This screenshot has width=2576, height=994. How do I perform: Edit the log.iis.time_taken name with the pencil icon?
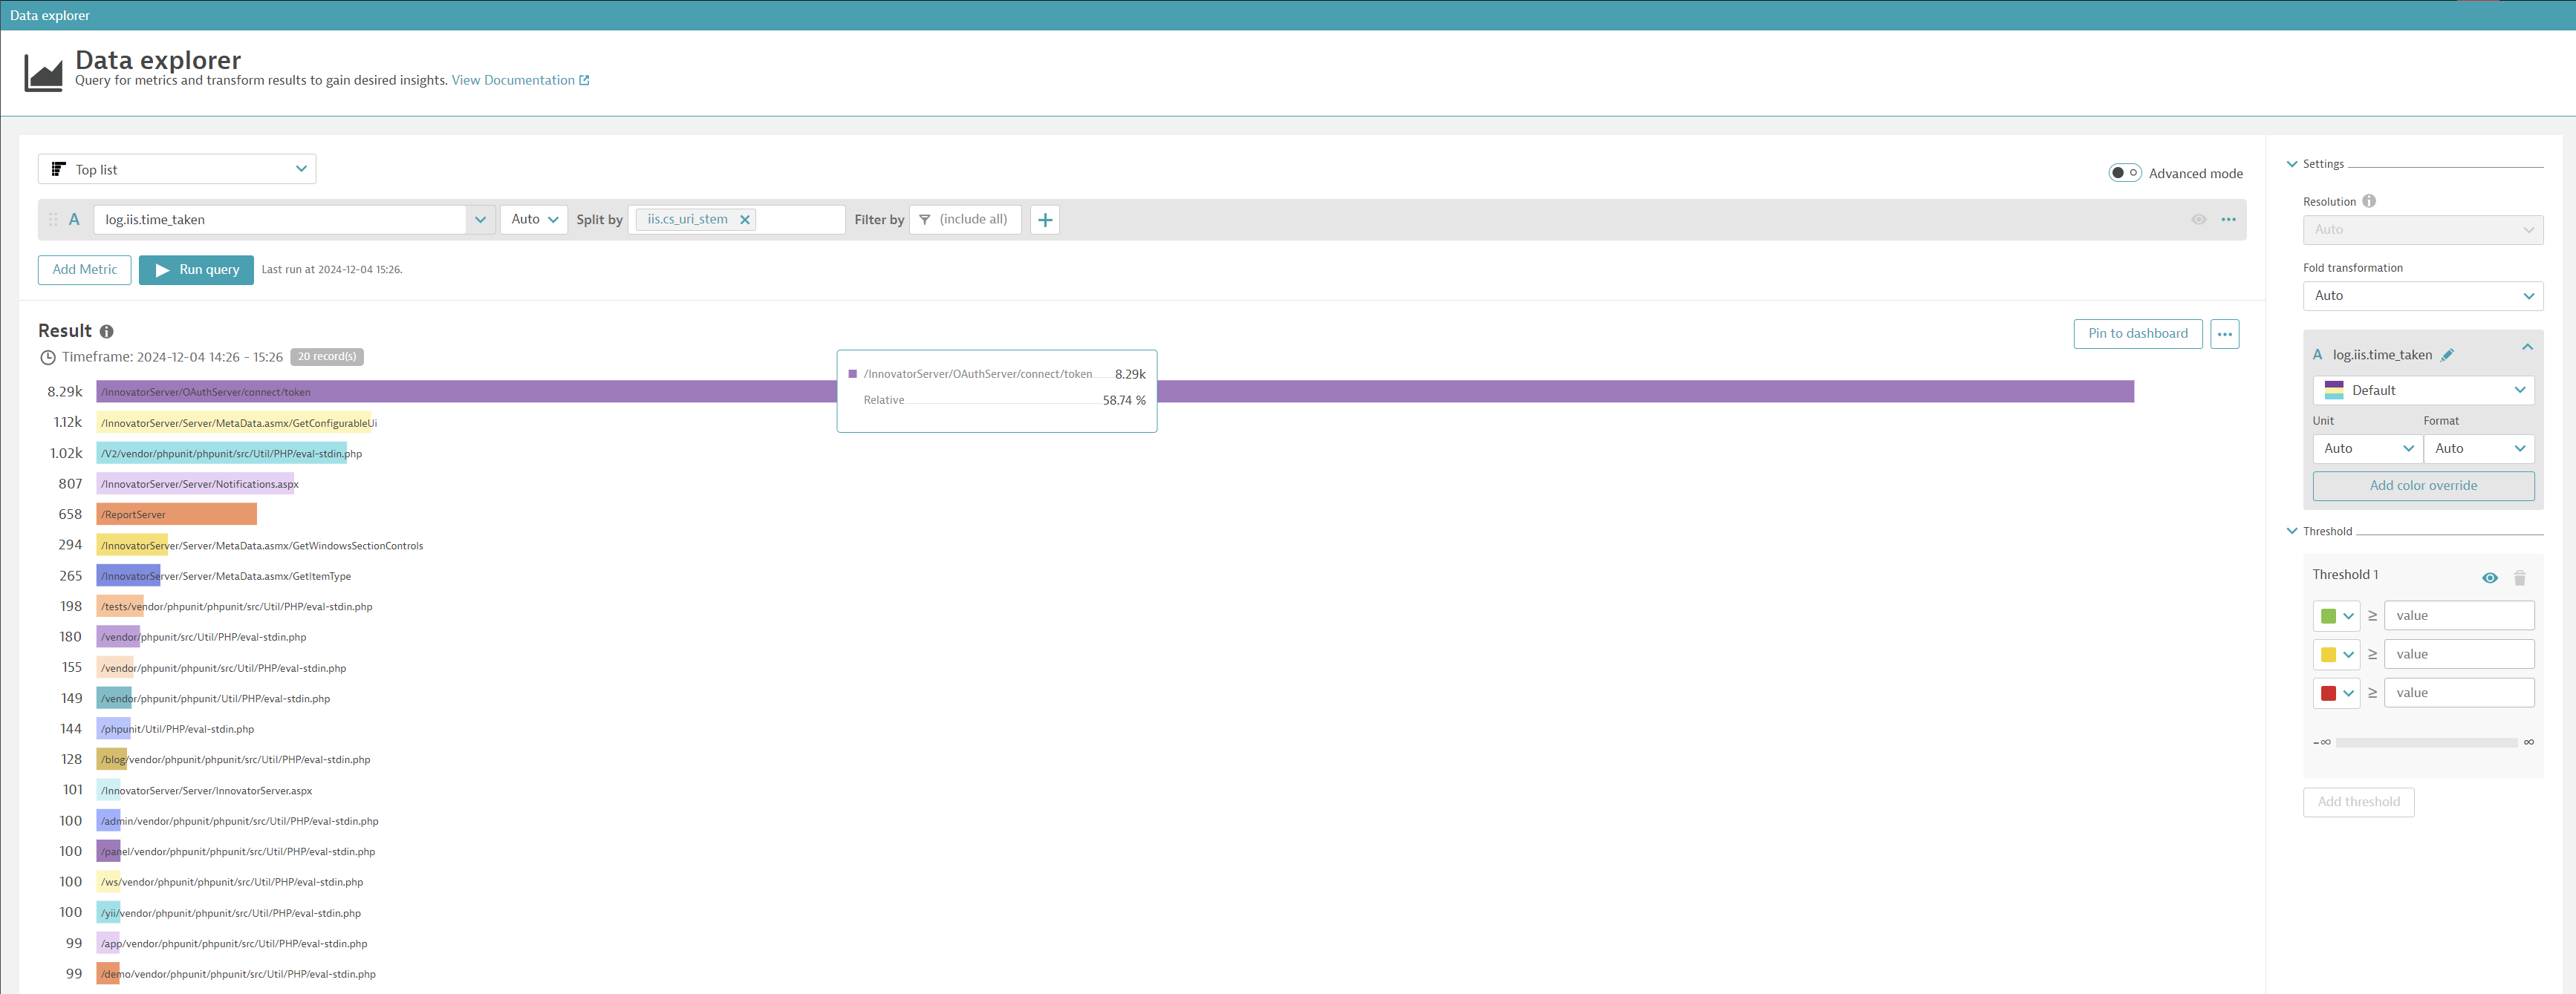[2447, 356]
